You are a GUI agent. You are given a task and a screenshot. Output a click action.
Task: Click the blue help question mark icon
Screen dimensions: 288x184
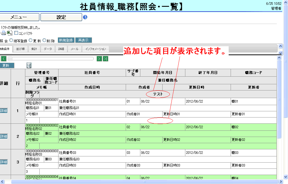tap(85, 17)
